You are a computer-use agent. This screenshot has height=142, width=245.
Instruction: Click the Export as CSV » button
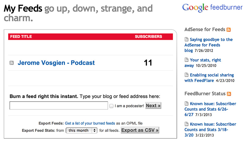coord(140,130)
